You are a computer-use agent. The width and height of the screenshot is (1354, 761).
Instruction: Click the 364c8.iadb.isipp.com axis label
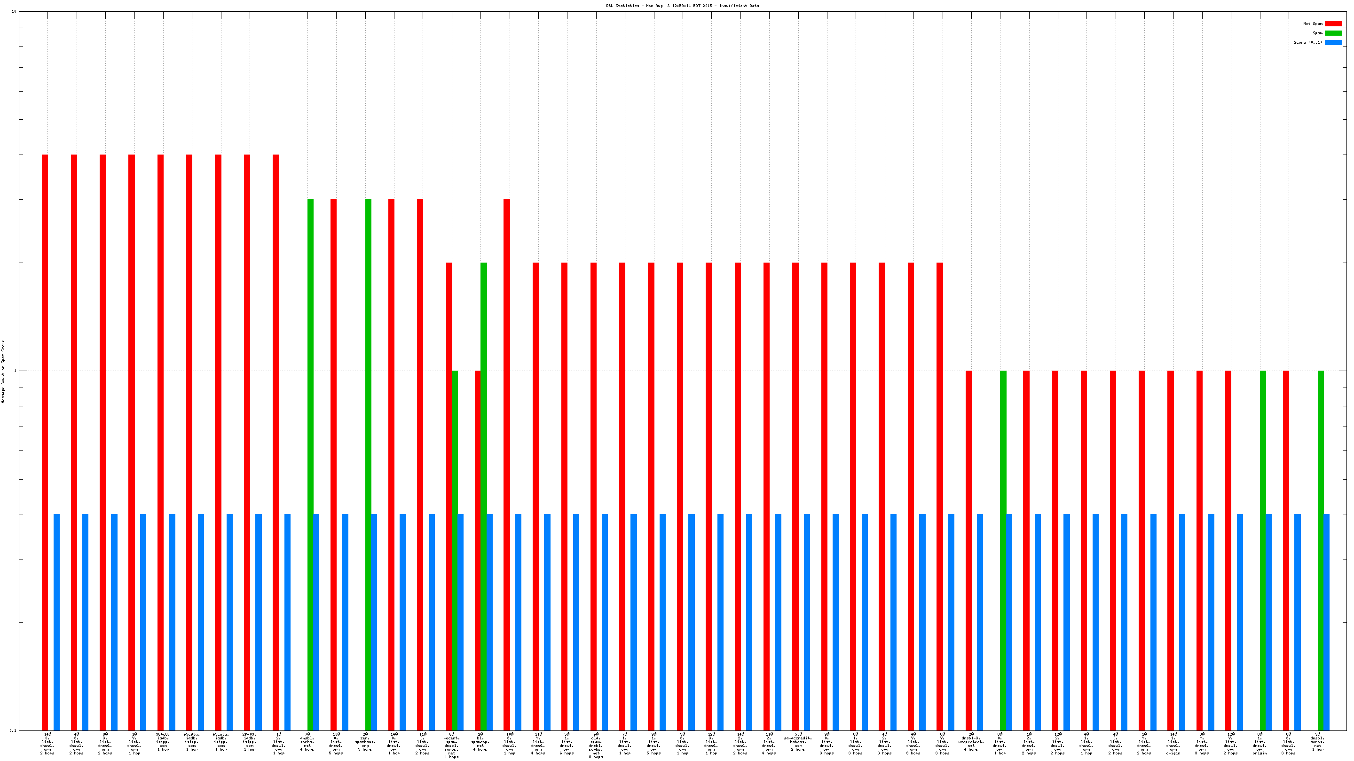pos(163,743)
